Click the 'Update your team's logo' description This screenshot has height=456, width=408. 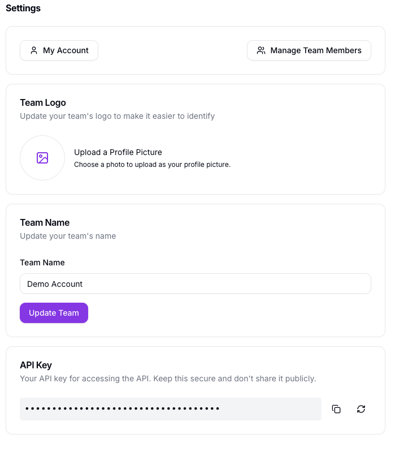pyautogui.click(x=117, y=116)
